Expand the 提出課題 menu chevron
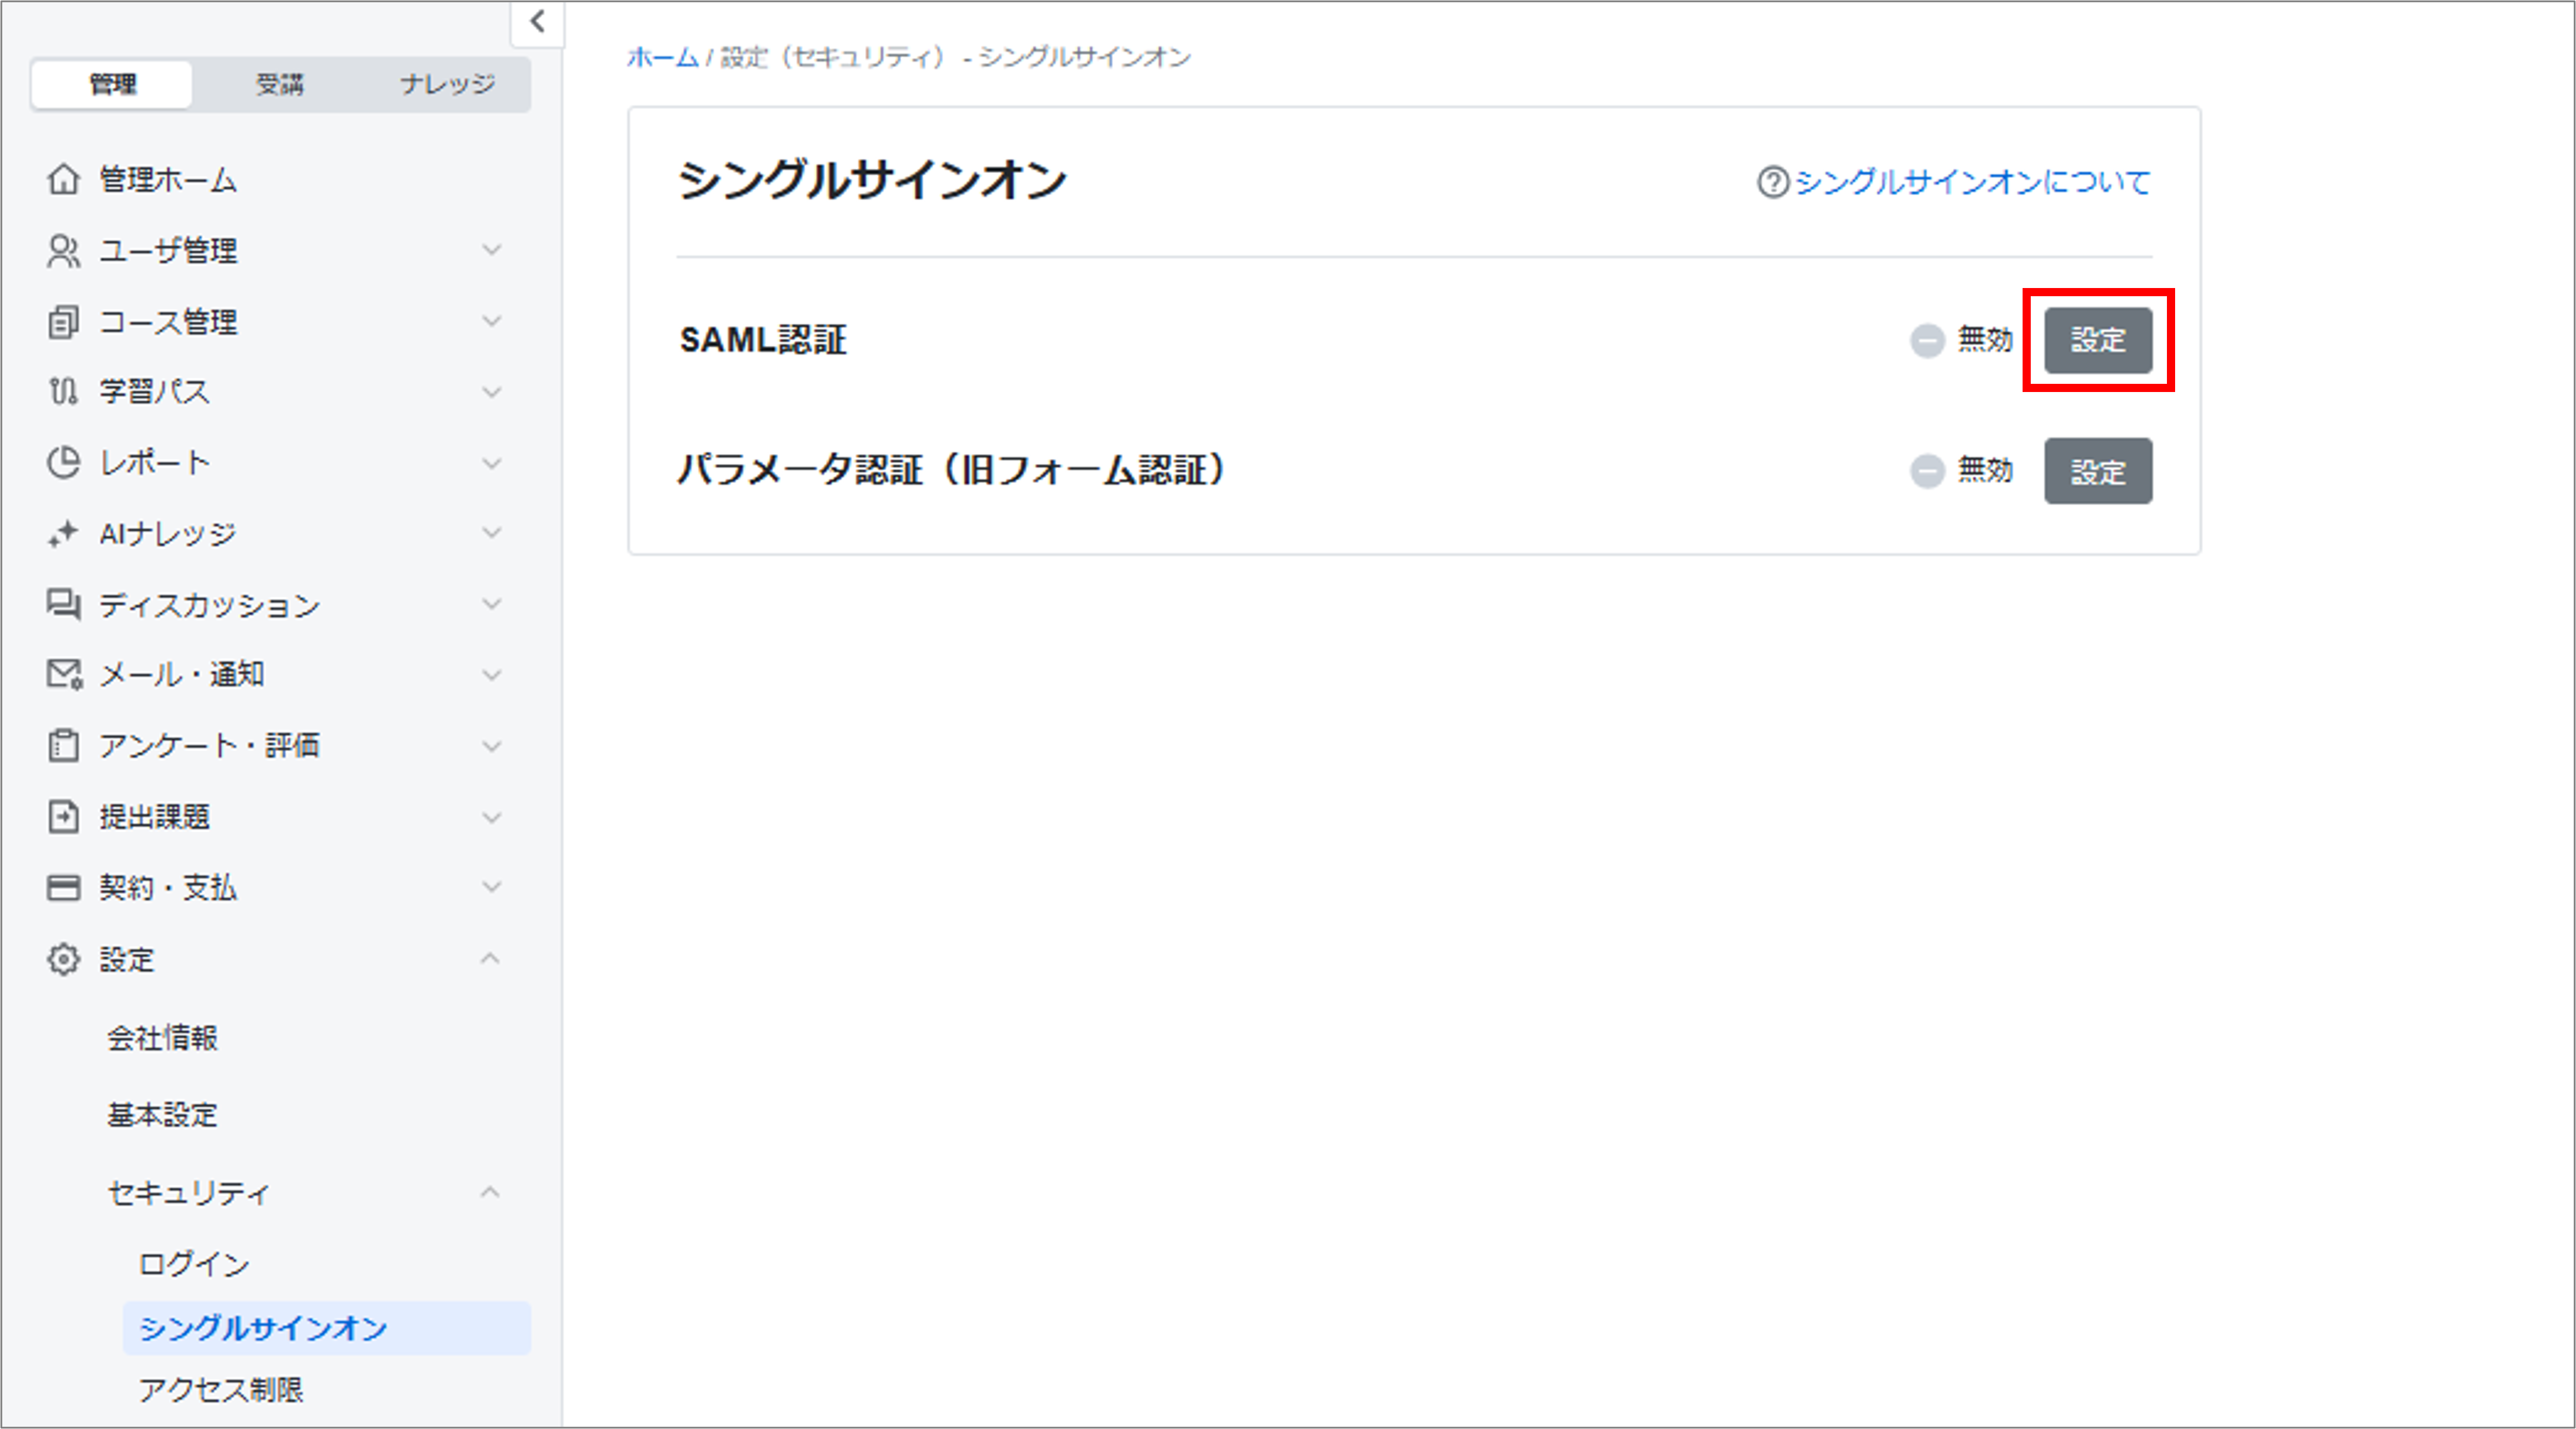The height and width of the screenshot is (1429, 2576). click(491, 817)
